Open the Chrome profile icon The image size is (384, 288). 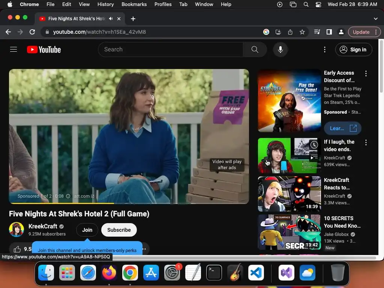point(341,32)
